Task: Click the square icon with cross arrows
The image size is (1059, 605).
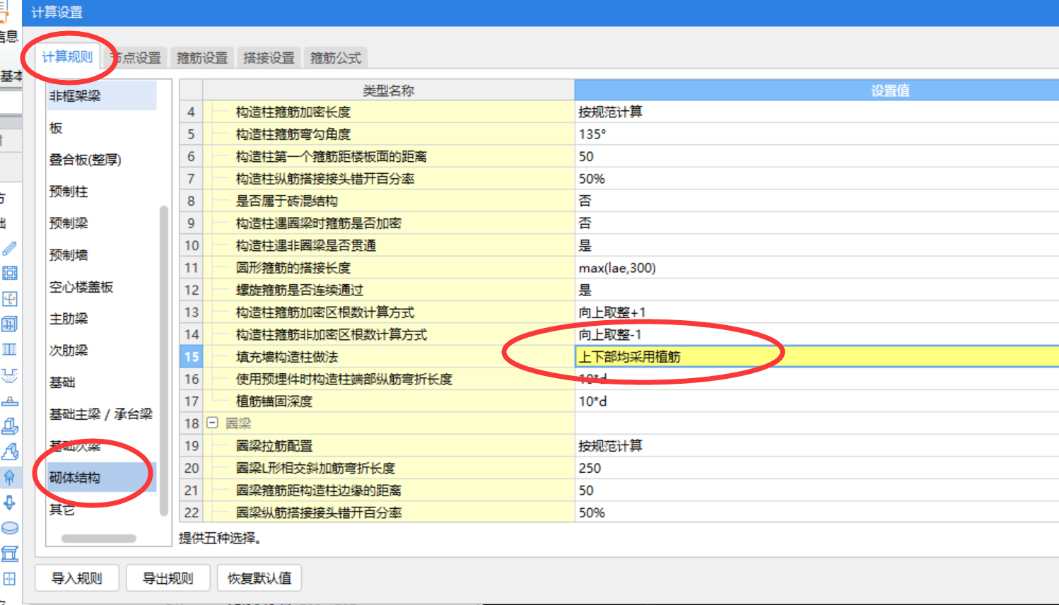Action: coord(9,299)
